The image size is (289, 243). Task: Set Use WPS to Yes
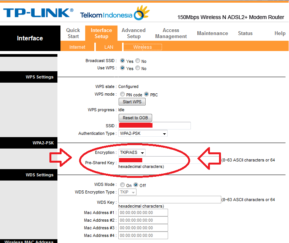(122, 68)
